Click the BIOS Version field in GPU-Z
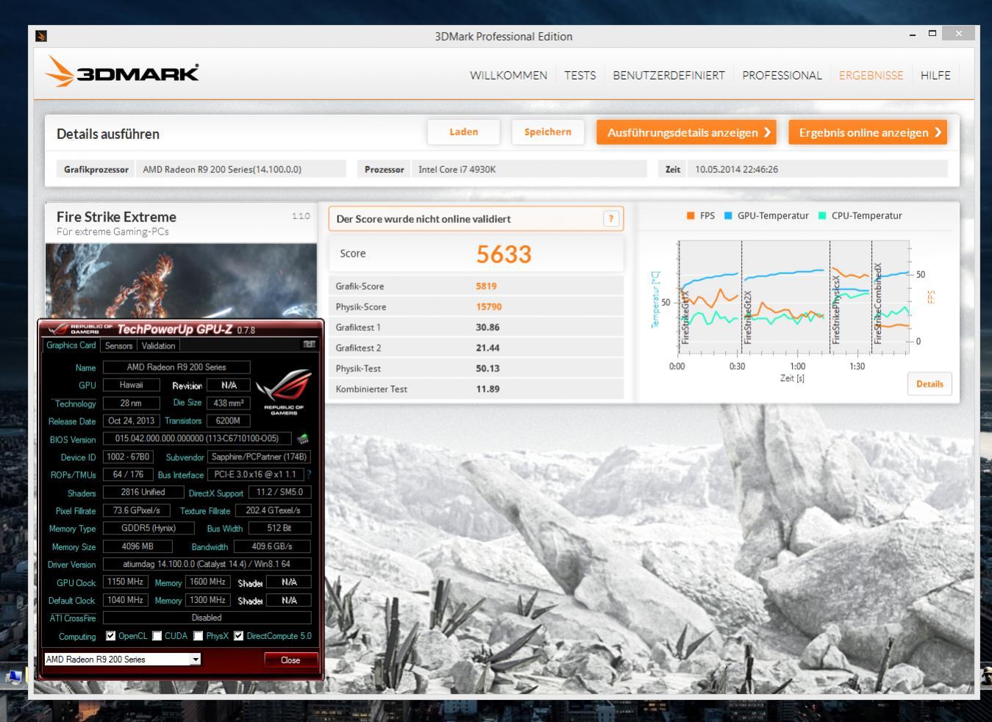The height and width of the screenshot is (722, 992). click(197, 439)
